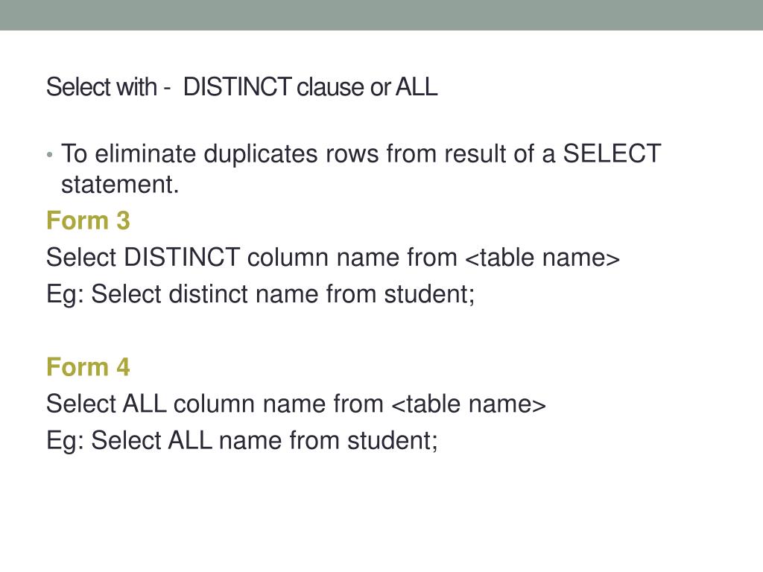The height and width of the screenshot is (572, 763).
Task: Click '<table name>' in the Form 4 syntax
Action: (x=469, y=404)
